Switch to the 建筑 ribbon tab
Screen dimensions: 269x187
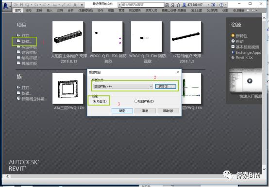[18, 10]
